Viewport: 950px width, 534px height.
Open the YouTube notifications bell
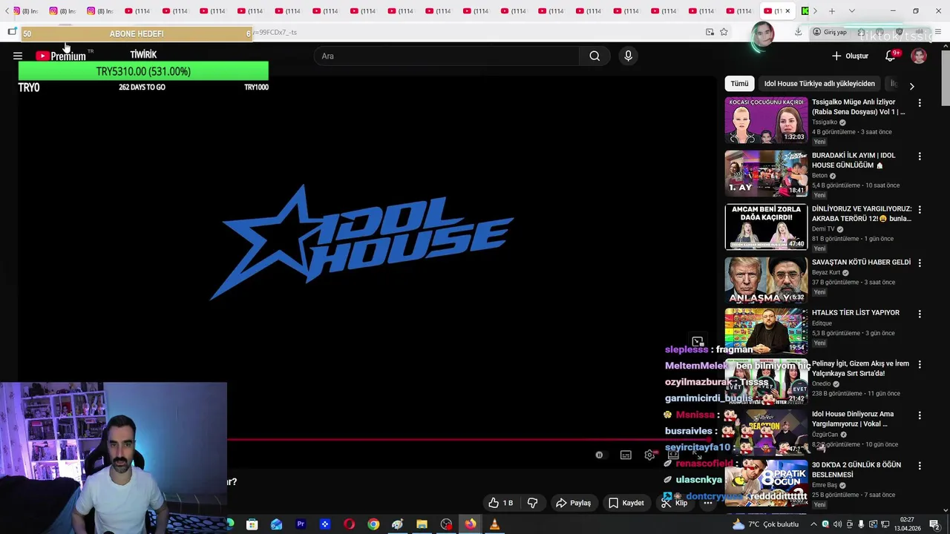point(891,56)
